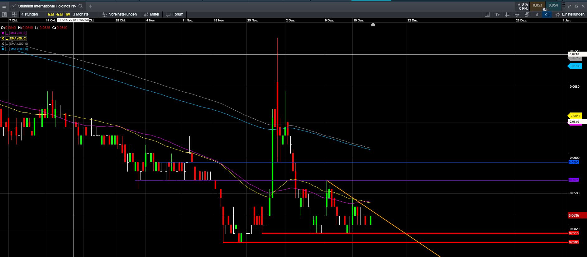Image resolution: width=587 pixels, height=257 pixels.
Task: Click the Steinhoff International Holdings NV tab
Action: [47, 6]
